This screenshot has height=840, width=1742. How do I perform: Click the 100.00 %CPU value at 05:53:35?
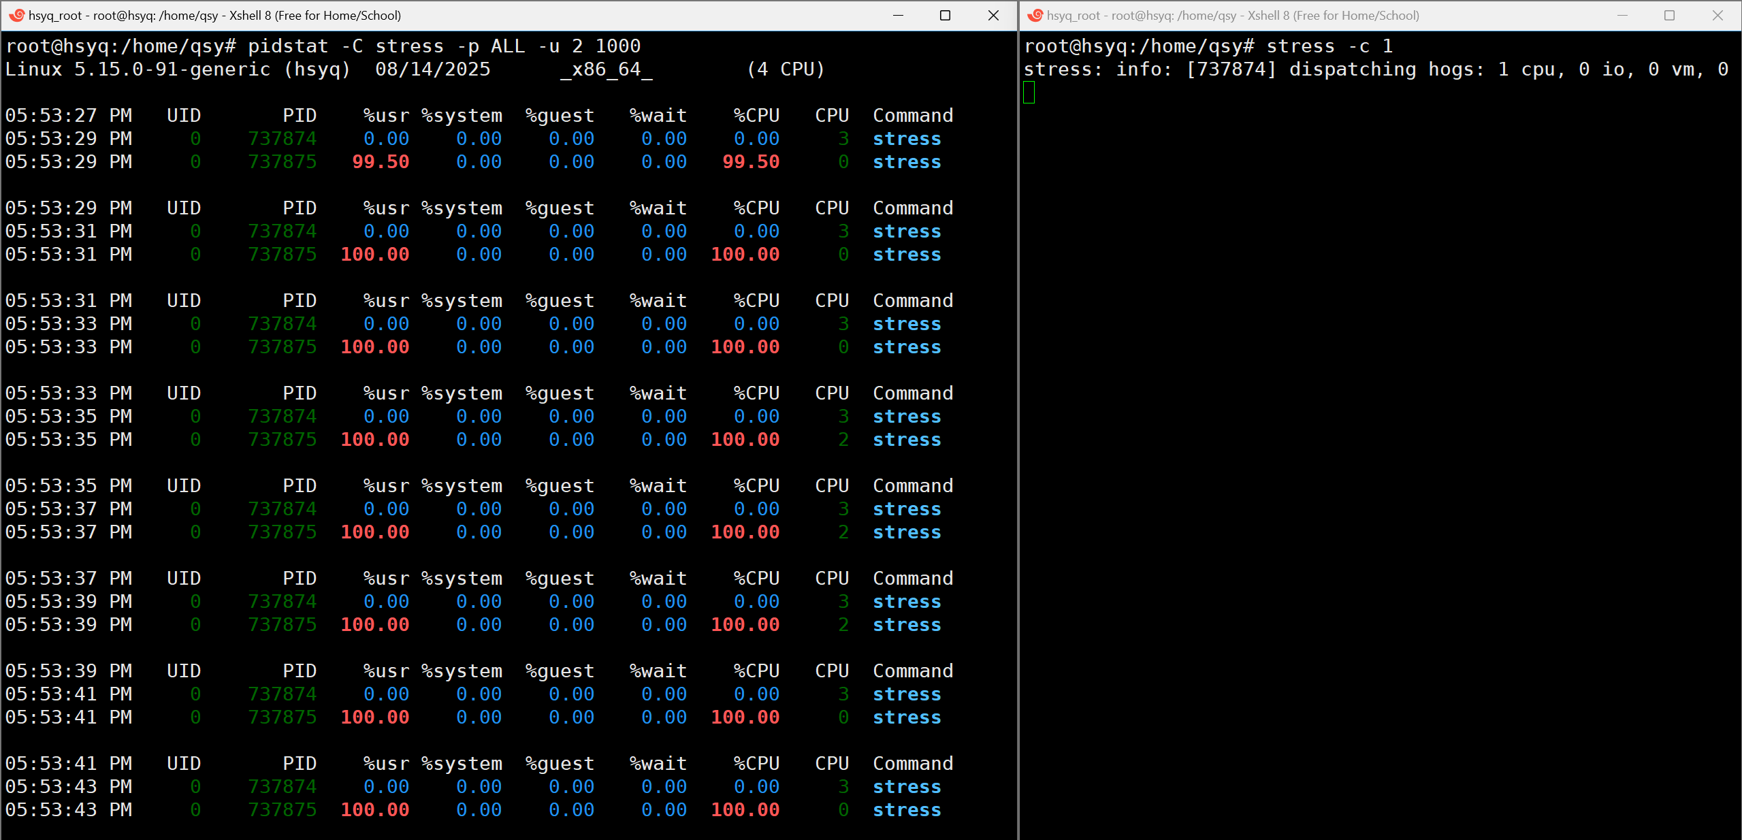745,440
